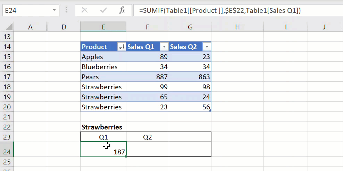This screenshot has width=343, height=171.
Task: Click the Cancel X formula icon
Action: coord(84,10)
